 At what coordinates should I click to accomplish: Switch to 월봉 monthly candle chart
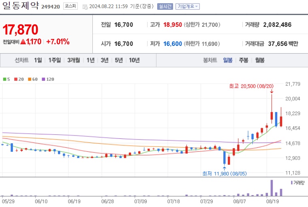click(x=260, y=60)
